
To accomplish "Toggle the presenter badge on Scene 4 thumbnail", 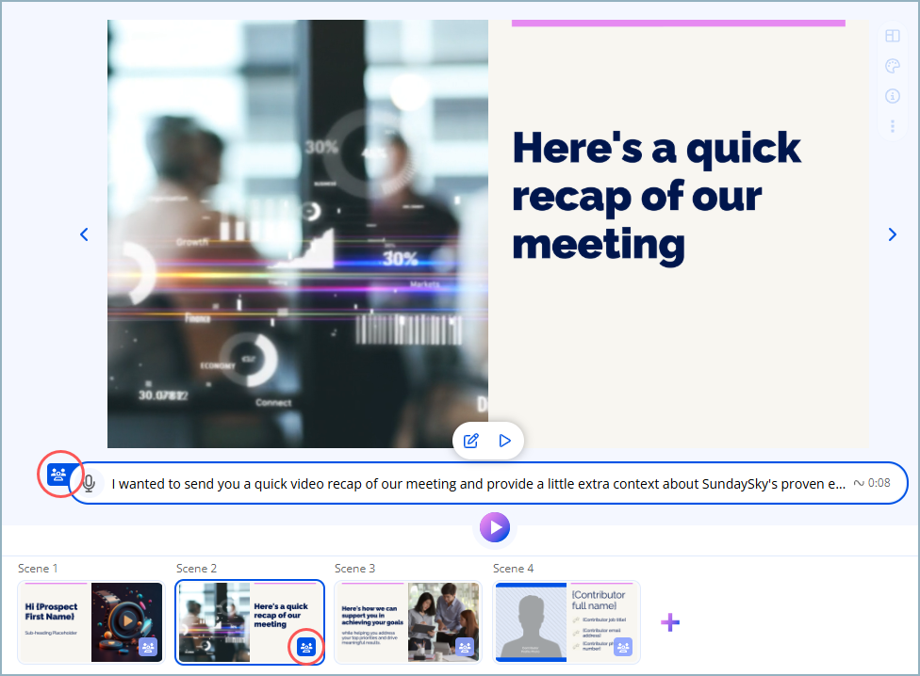I will click(x=622, y=647).
